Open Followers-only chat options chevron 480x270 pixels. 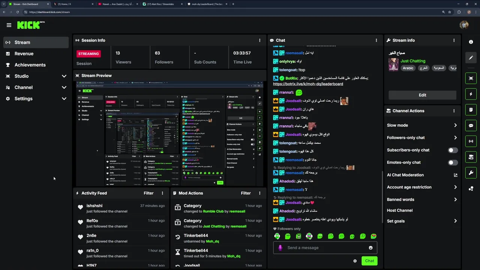point(455,138)
